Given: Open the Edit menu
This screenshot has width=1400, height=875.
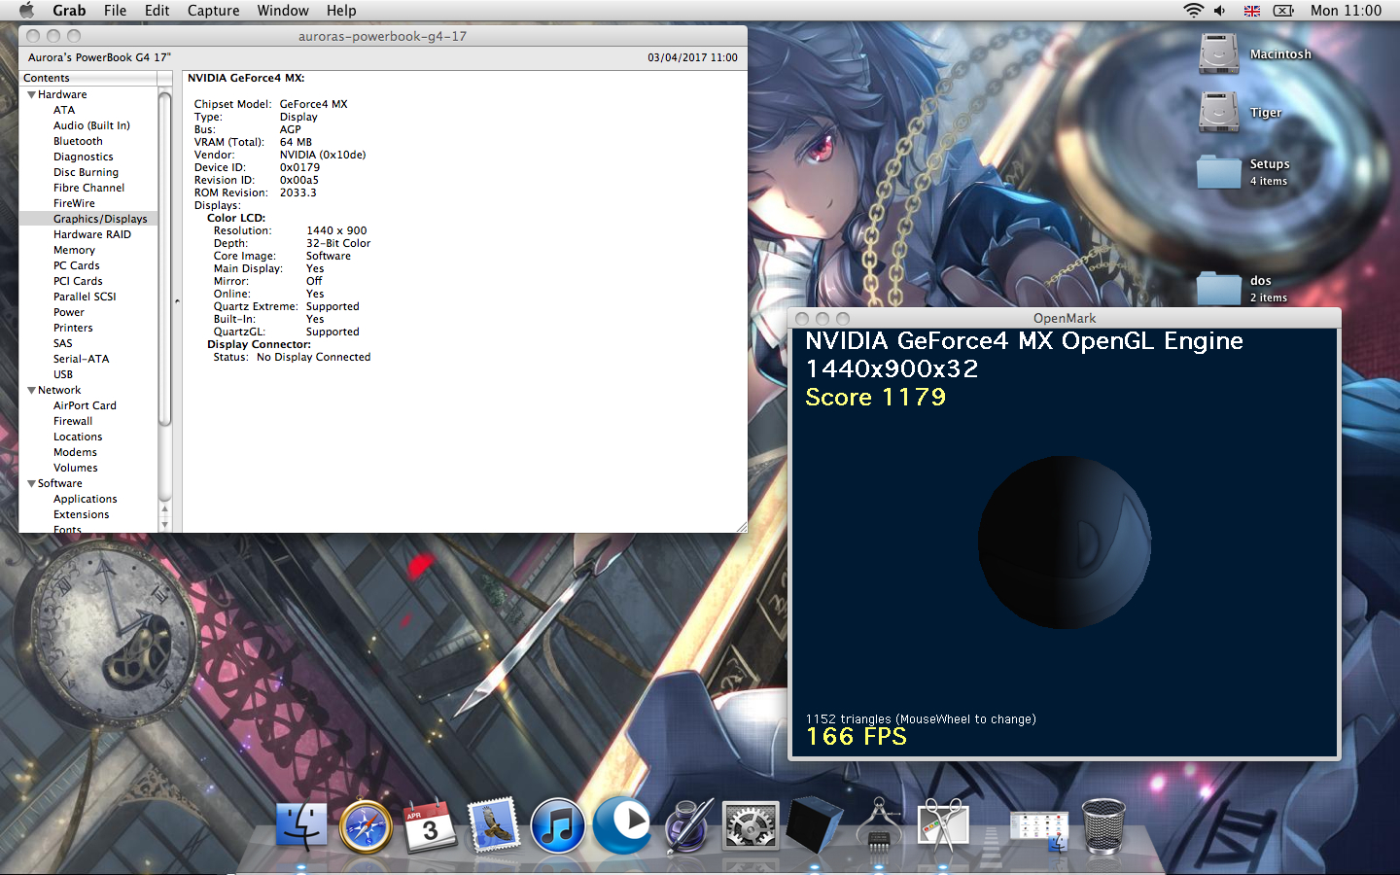Looking at the screenshot, I should (x=157, y=10).
